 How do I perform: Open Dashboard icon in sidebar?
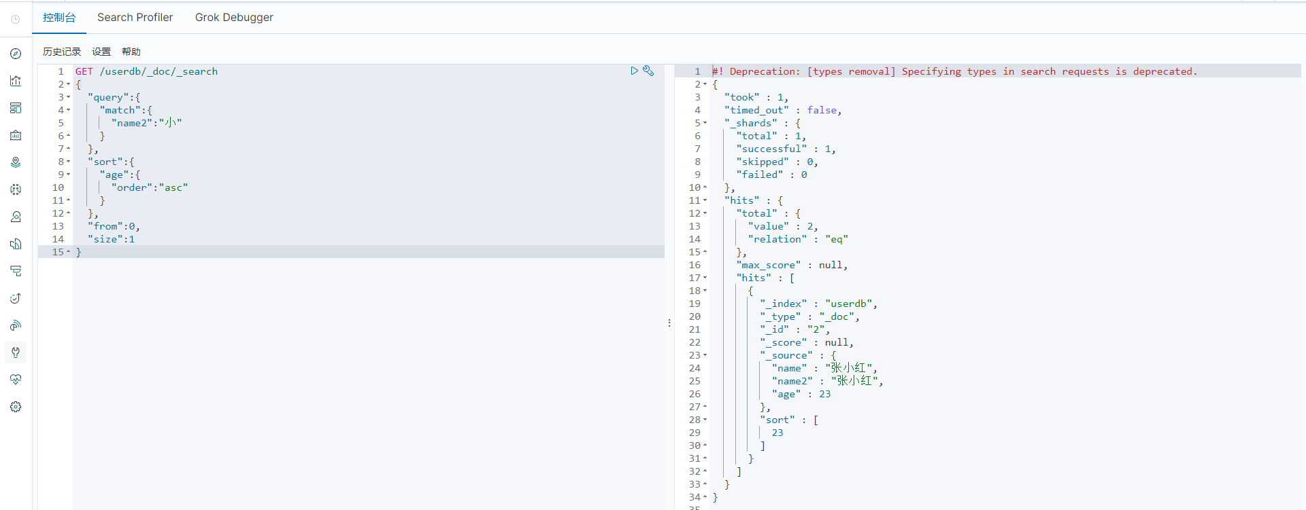(16, 108)
